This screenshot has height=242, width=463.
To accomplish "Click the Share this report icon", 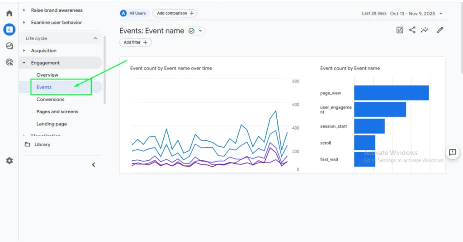I will [412, 30].
